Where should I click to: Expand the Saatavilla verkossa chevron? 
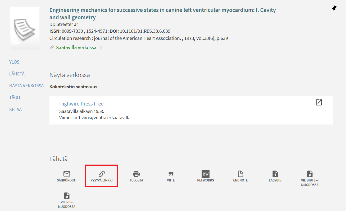click(x=101, y=48)
